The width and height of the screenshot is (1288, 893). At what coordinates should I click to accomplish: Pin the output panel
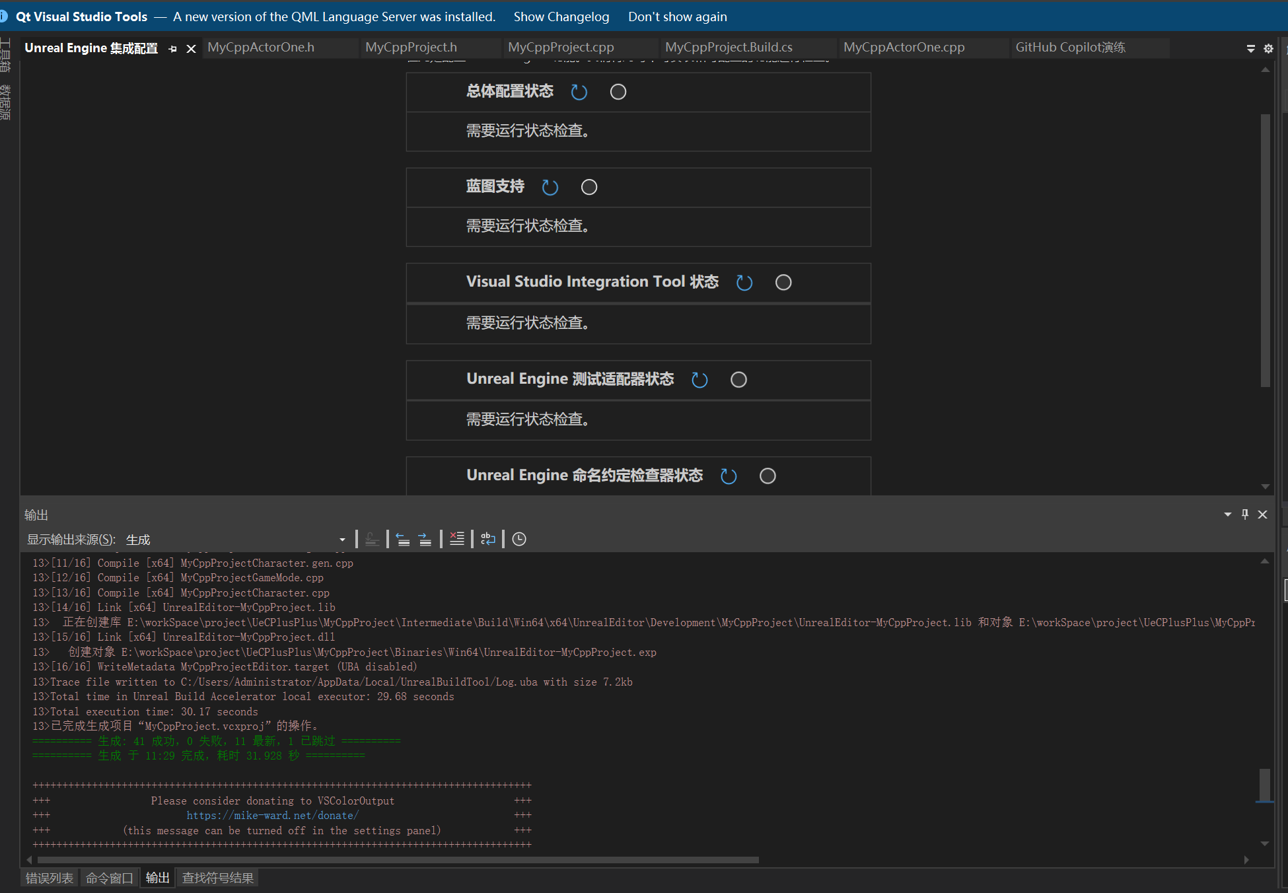(1245, 514)
